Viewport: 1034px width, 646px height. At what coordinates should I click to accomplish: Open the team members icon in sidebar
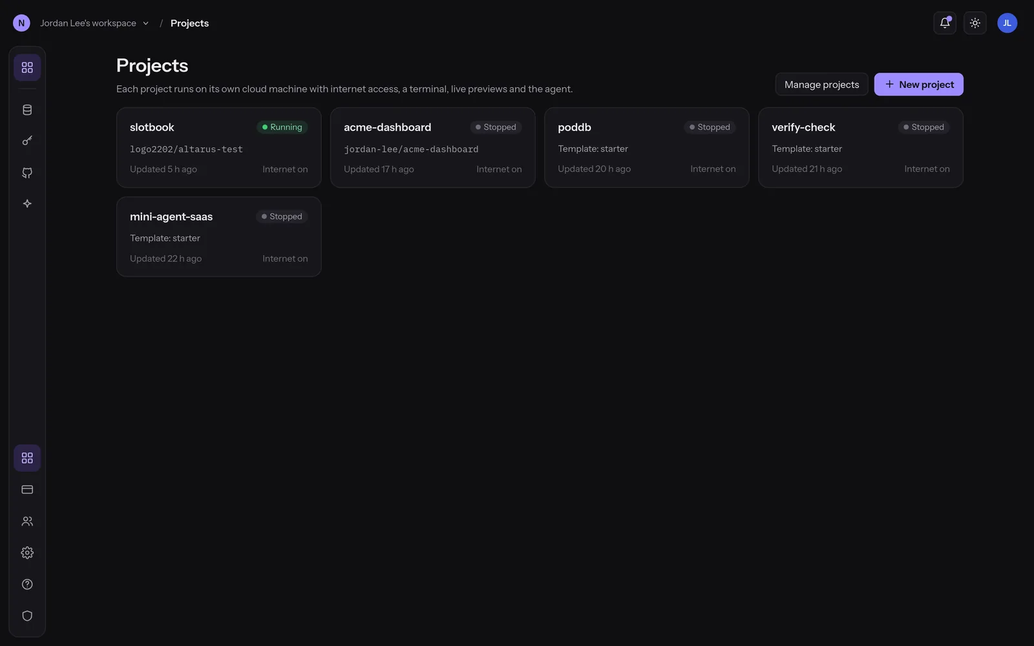[27, 521]
